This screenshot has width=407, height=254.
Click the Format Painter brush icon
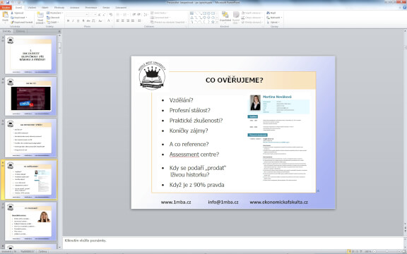pos(12,23)
